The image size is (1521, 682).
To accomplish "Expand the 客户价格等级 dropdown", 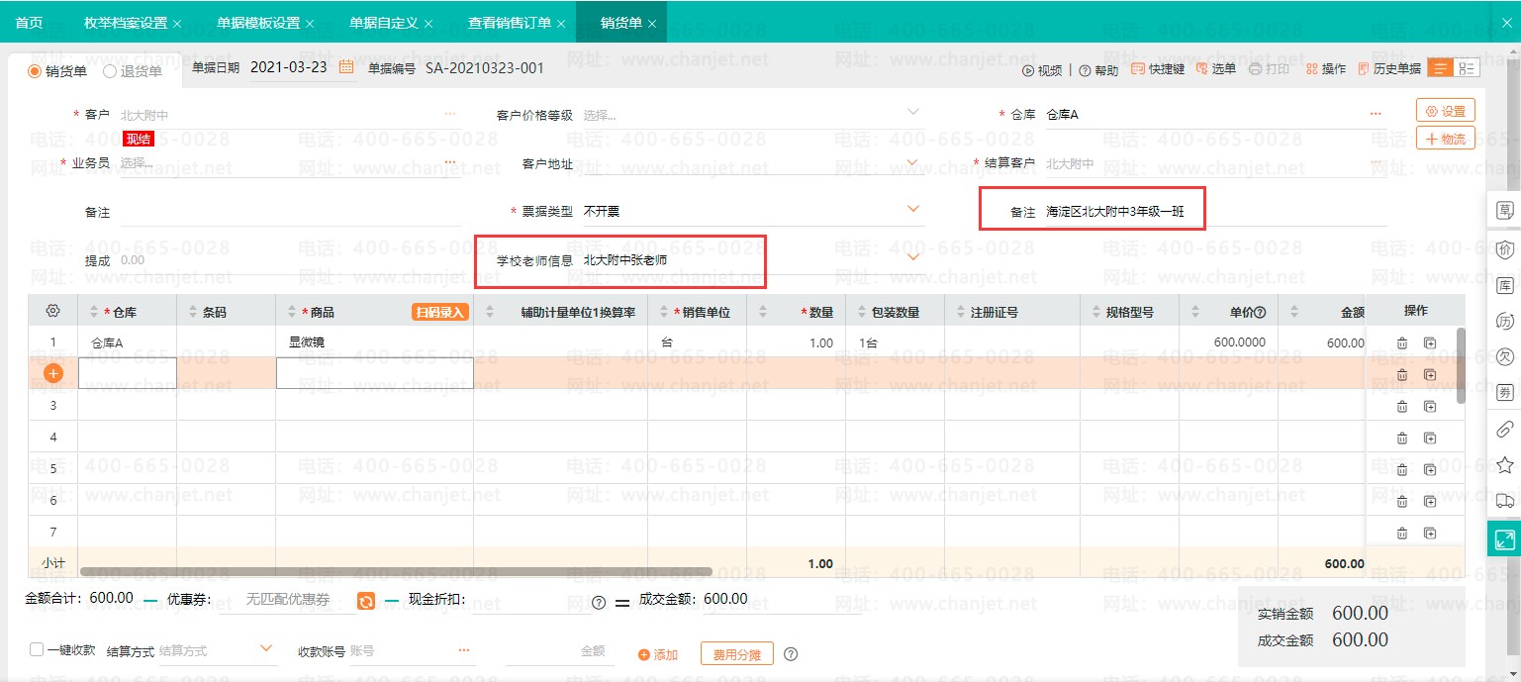I will pos(913,113).
